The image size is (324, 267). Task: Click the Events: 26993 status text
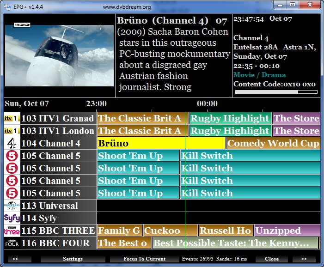(197, 259)
